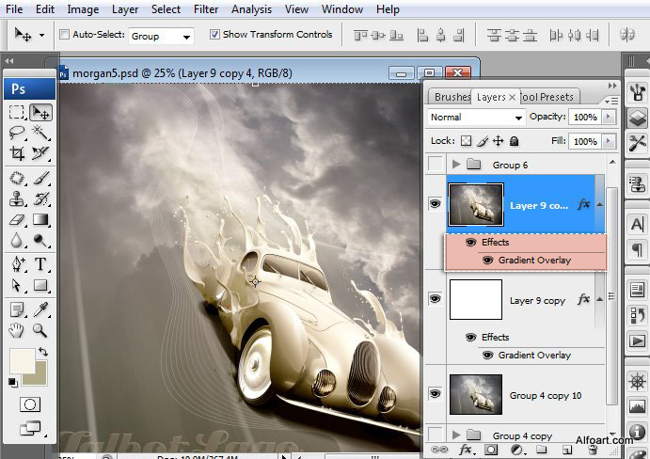Switch to the Brushes tab
The width and height of the screenshot is (650, 459).
[452, 97]
